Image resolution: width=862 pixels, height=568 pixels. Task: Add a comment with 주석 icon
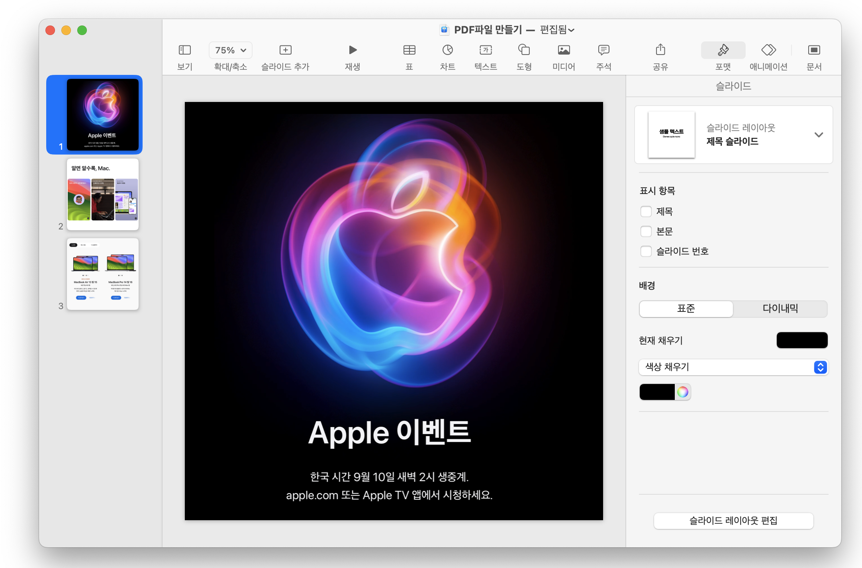[x=603, y=50]
